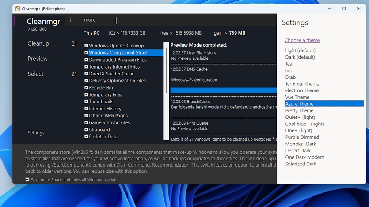The image size is (369, 207).
Task: Click '12:03:02 BranchCache' log entry
Action: (191, 102)
